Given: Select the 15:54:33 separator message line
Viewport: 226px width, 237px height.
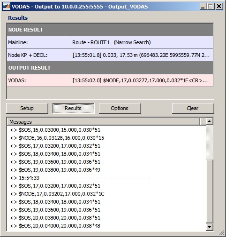Looking at the screenshot, I should [x=80, y=178].
